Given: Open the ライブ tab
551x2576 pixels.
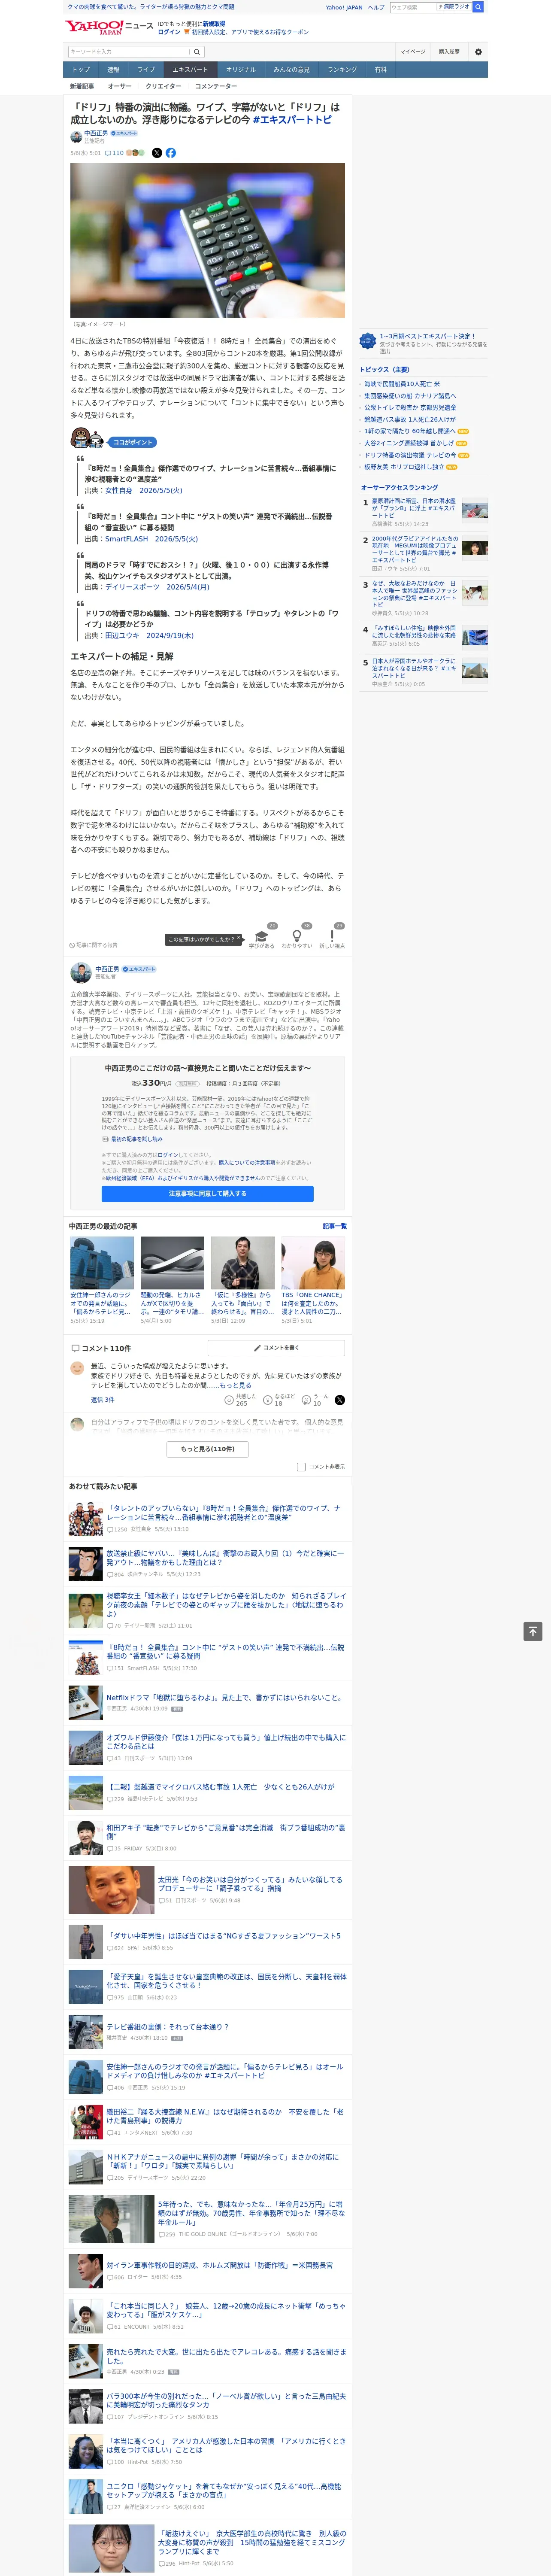Looking at the screenshot, I should point(146,70).
